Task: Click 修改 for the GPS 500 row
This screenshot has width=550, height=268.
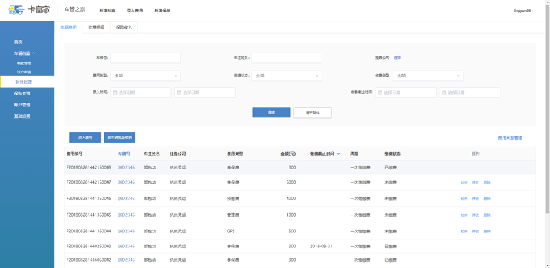Action: pyautogui.click(x=475, y=231)
